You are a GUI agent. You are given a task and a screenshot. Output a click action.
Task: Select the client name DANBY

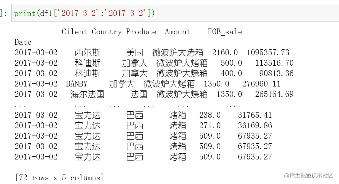(x=77, y=84)
